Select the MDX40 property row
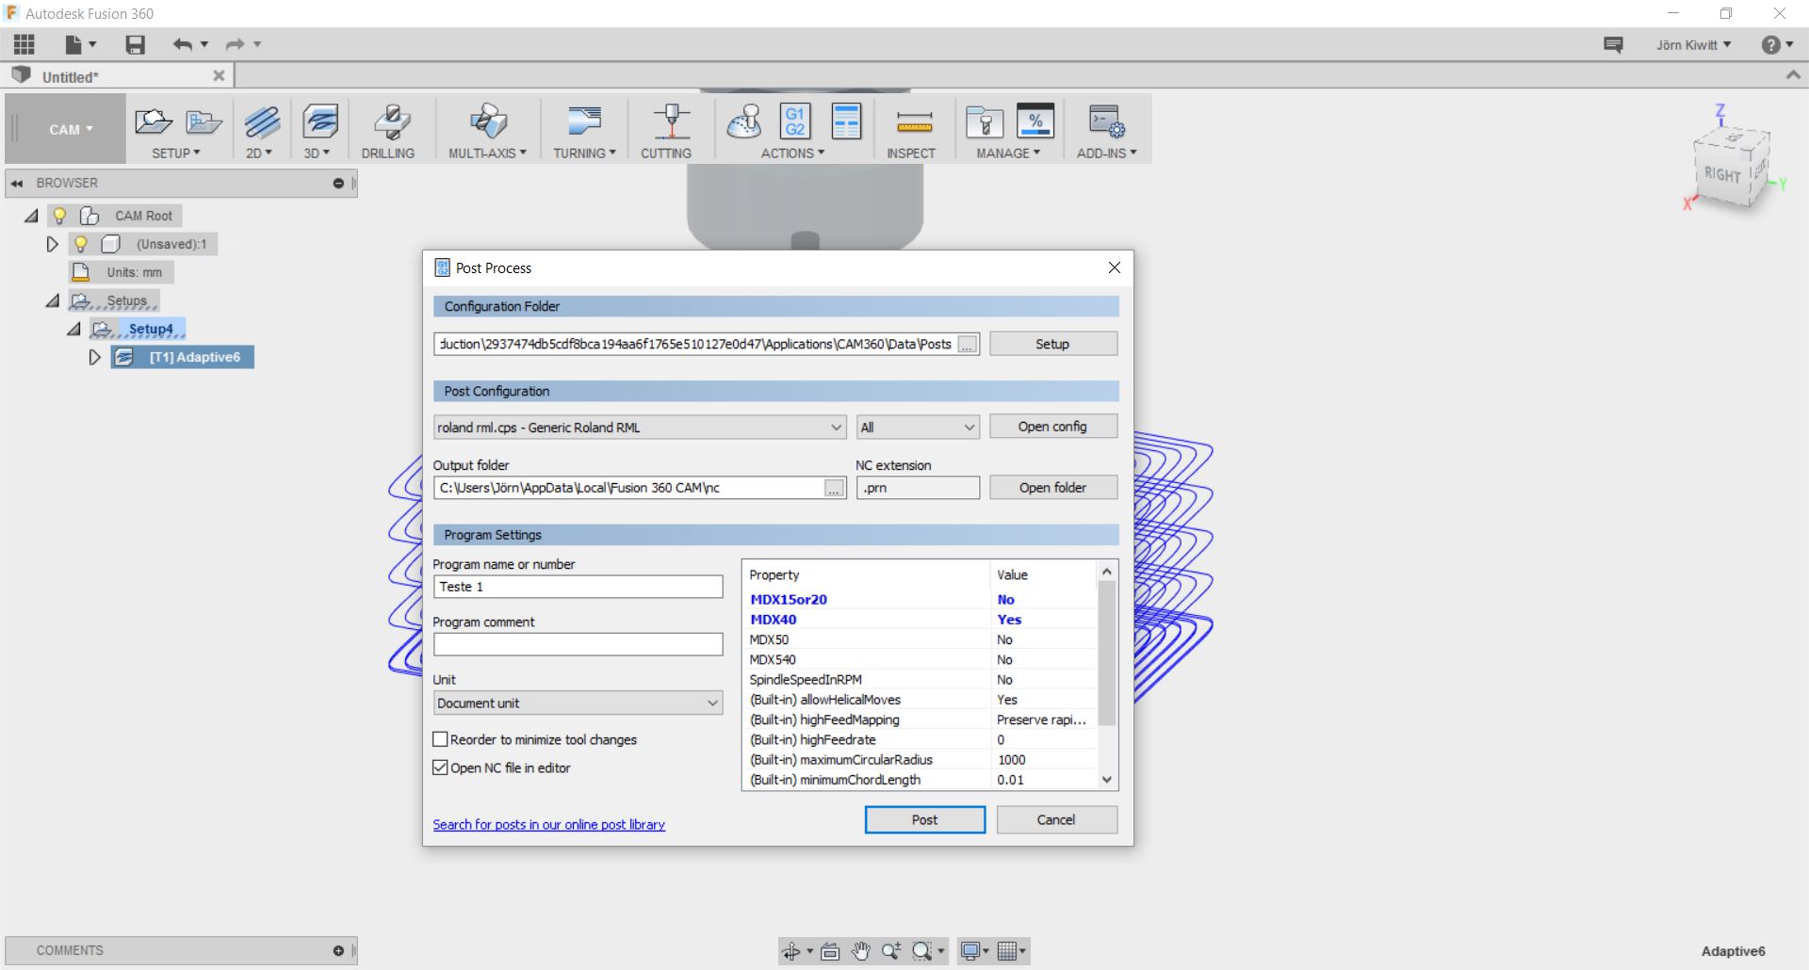This screenshot has height=970, width=1809. [921, 619]
